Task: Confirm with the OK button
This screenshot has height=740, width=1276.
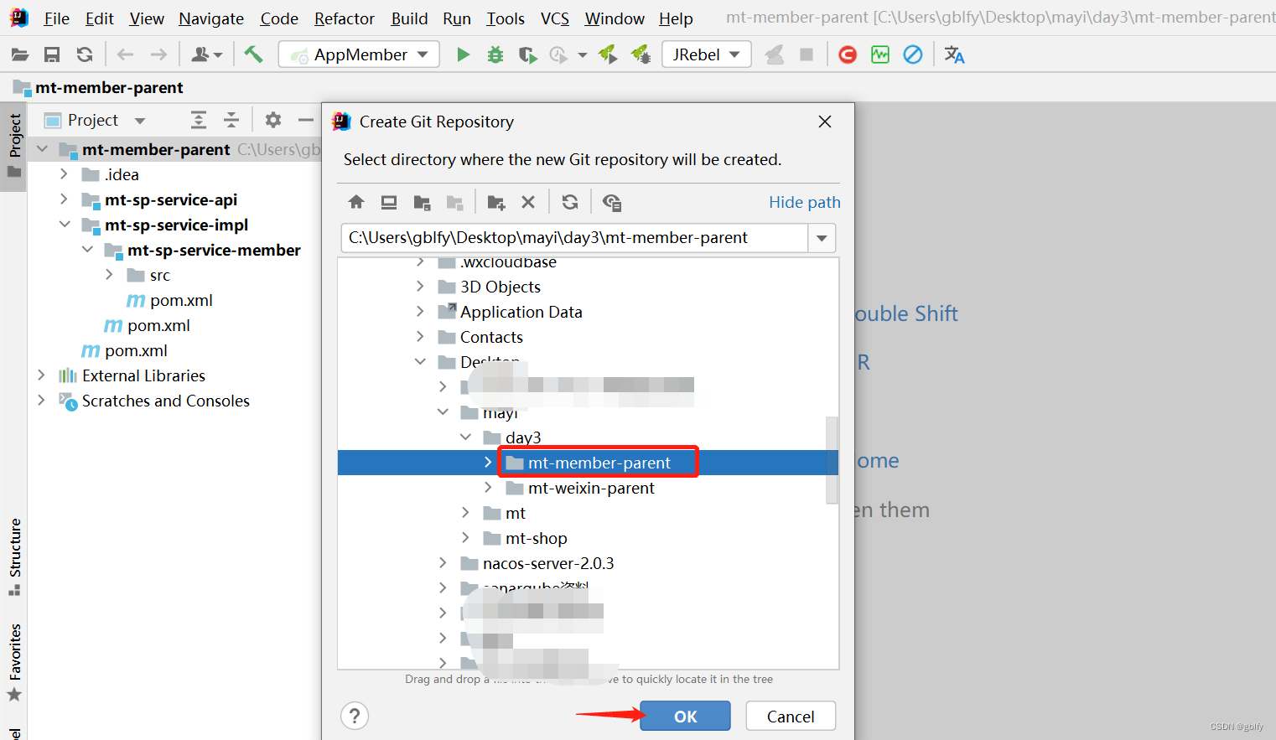Action: pos(685,717)
